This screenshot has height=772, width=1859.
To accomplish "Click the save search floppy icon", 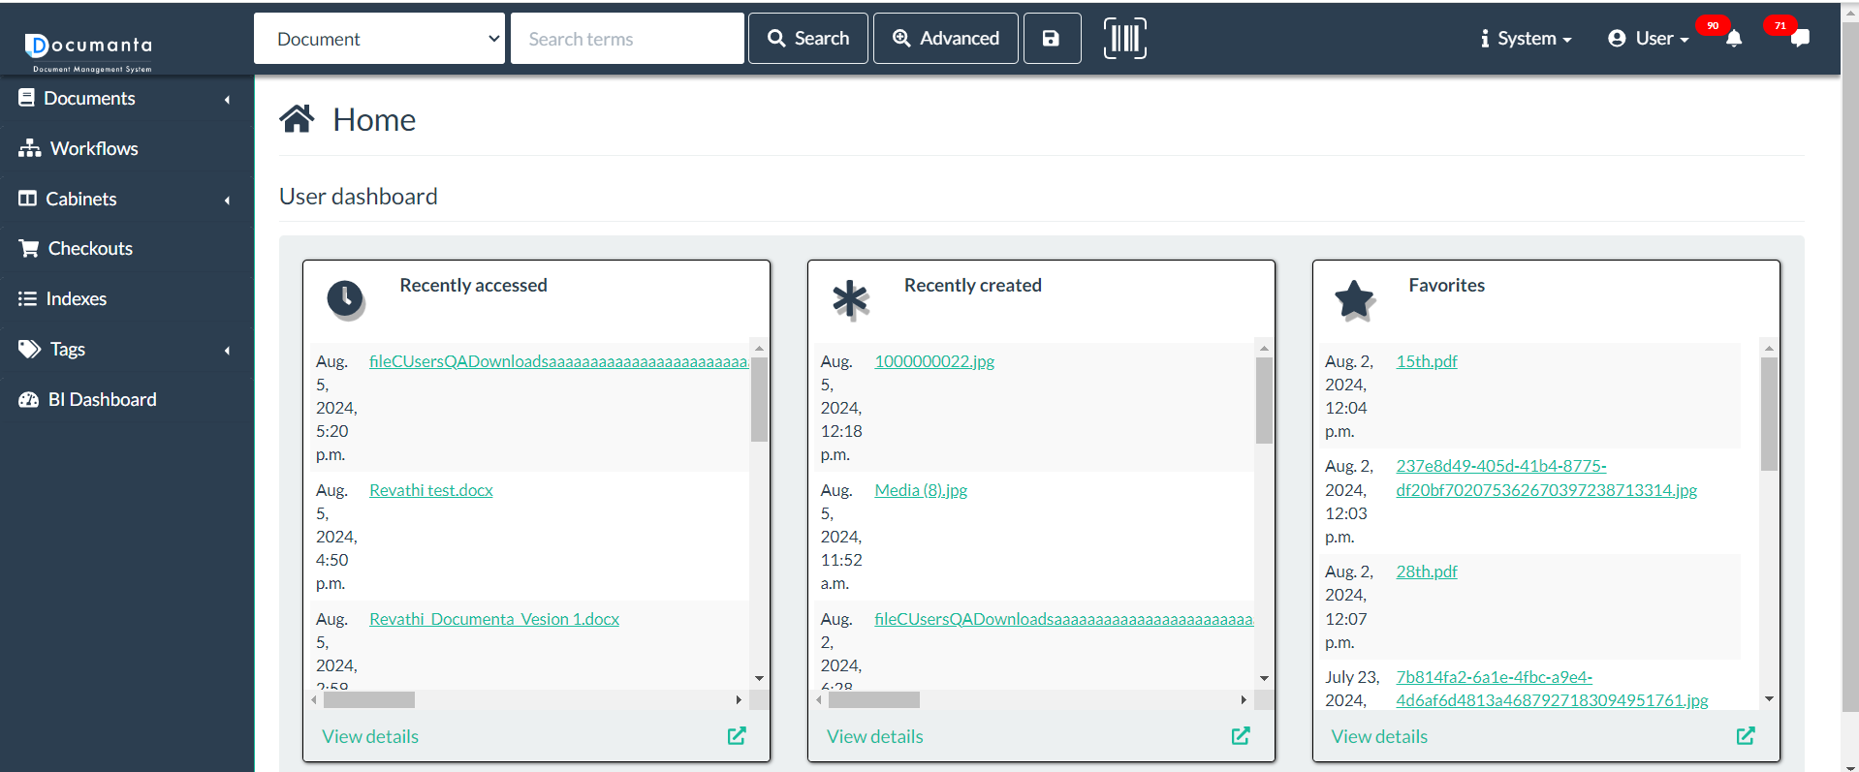I will click(1052, 39).
